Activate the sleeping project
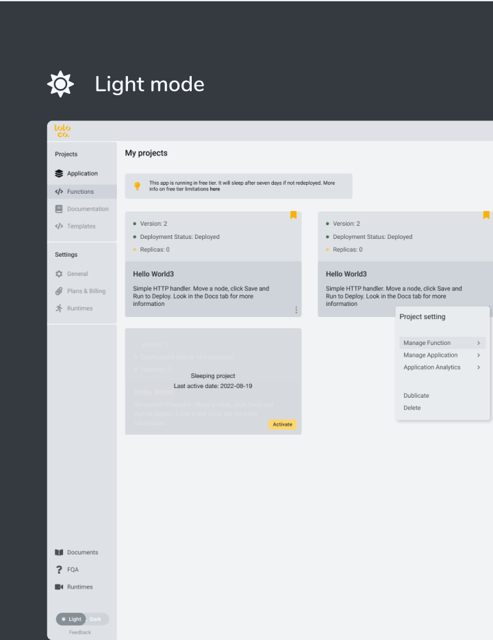This screenshot has width=493, height=640. [282, 424]
